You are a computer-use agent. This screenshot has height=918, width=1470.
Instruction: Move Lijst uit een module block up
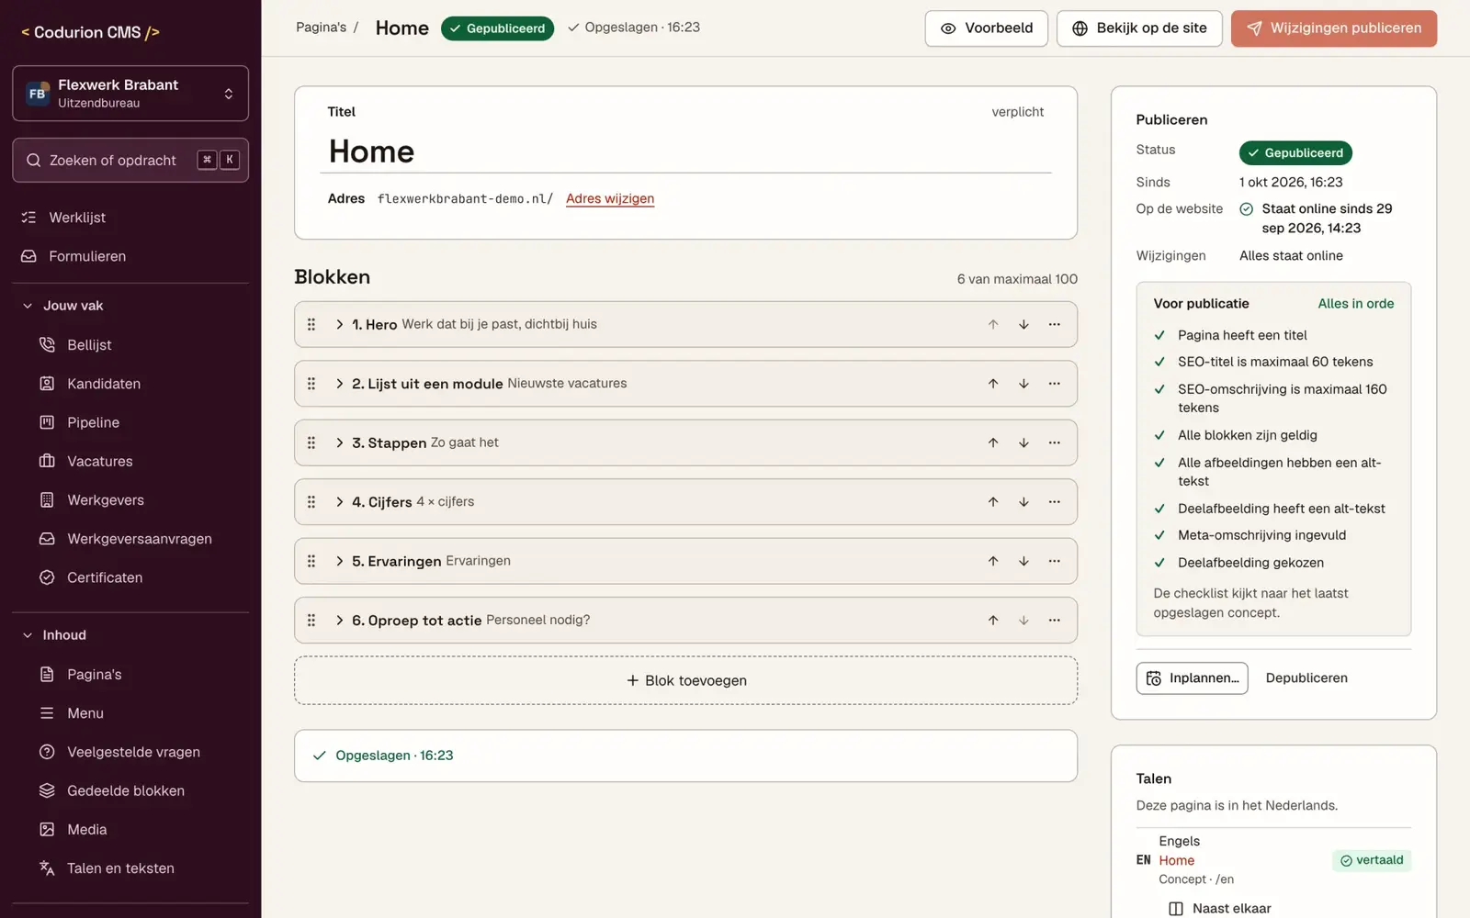pyautogui.click(x=993, y=384)
